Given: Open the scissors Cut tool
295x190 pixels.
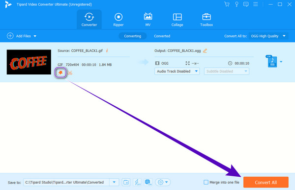Looking at the screenshot, I should point(70,73).
